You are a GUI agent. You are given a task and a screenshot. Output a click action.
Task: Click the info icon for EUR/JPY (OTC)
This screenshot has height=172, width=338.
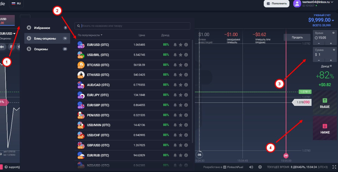186,95
